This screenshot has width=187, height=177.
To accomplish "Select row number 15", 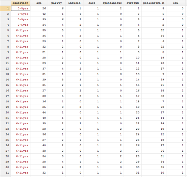I will point(6,85).
